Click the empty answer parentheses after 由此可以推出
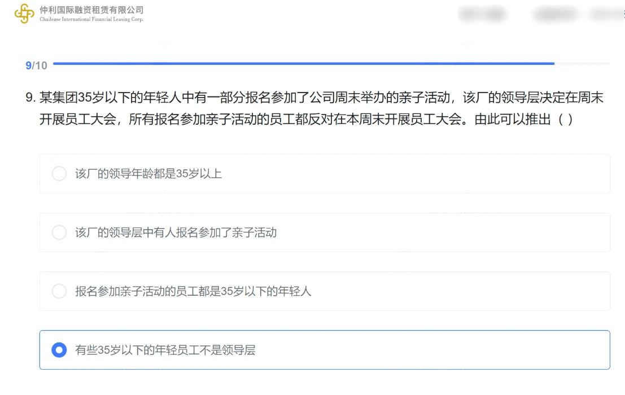 565,119
